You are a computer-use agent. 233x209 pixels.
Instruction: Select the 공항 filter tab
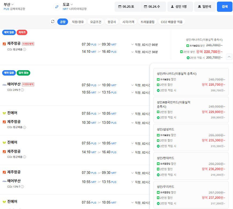point(63,22)
